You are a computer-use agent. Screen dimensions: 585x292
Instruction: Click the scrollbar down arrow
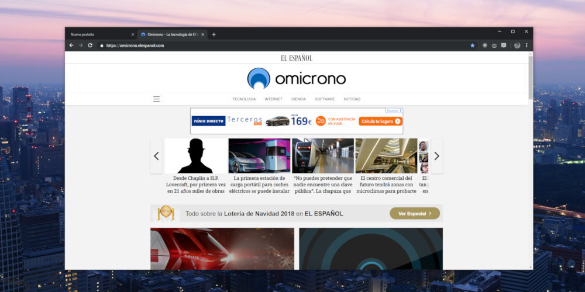point(531,267)
